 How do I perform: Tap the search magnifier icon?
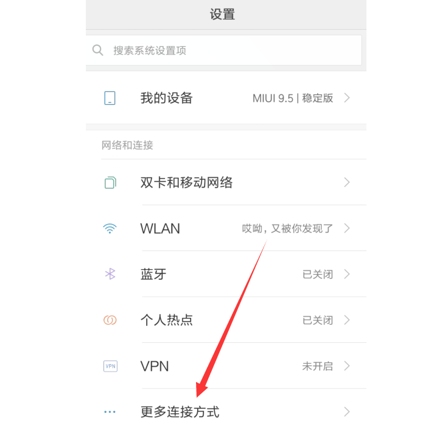point(97,51)
